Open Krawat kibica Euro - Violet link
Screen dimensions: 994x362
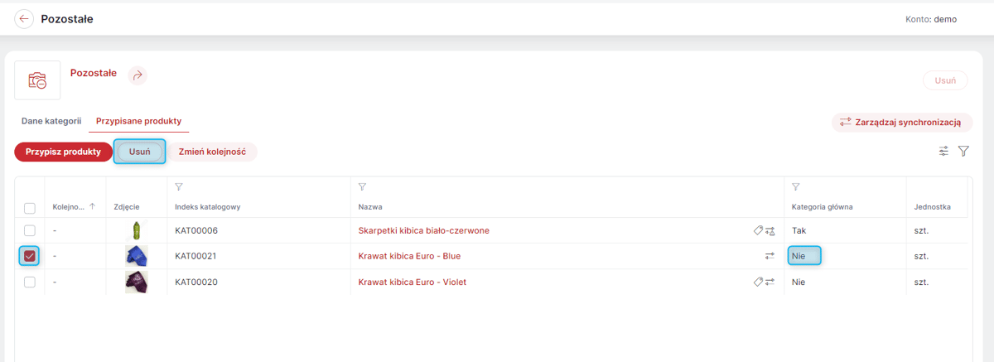pos(412,282)
